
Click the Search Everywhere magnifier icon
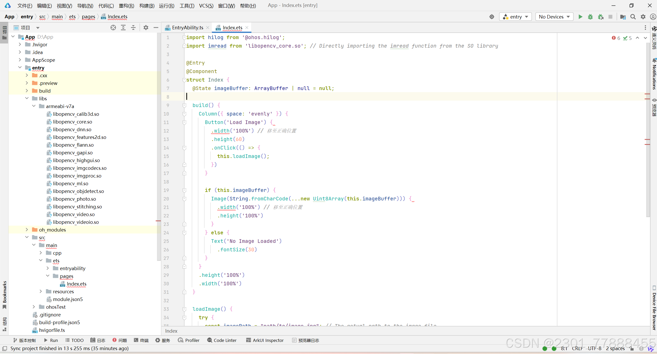[633, 17]
